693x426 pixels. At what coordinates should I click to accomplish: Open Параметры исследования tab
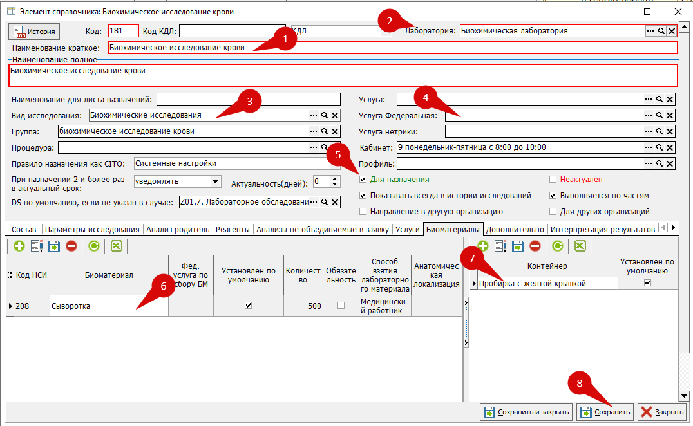pyautogui.click(x=92, y=230)
